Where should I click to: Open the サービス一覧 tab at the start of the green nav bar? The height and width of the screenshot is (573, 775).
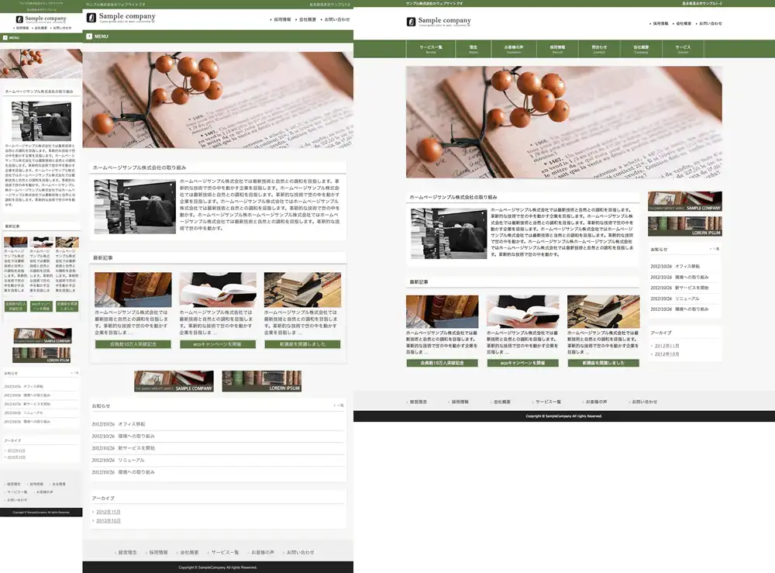point(431,49)
